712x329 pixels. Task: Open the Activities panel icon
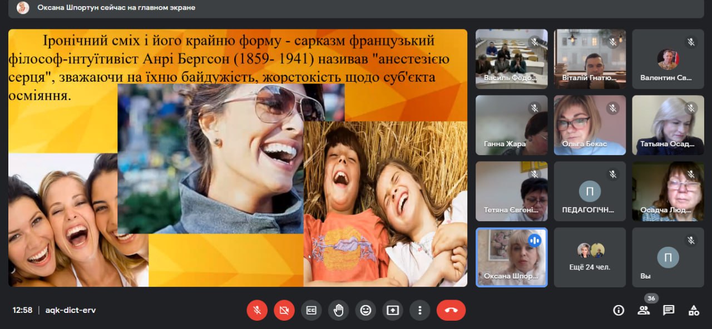click(x=694, y=311)
